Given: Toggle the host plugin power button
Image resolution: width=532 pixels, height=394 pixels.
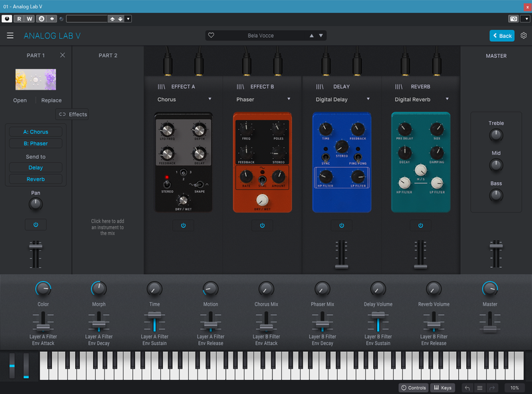Looking at the screenshot, I should [7, 19].
